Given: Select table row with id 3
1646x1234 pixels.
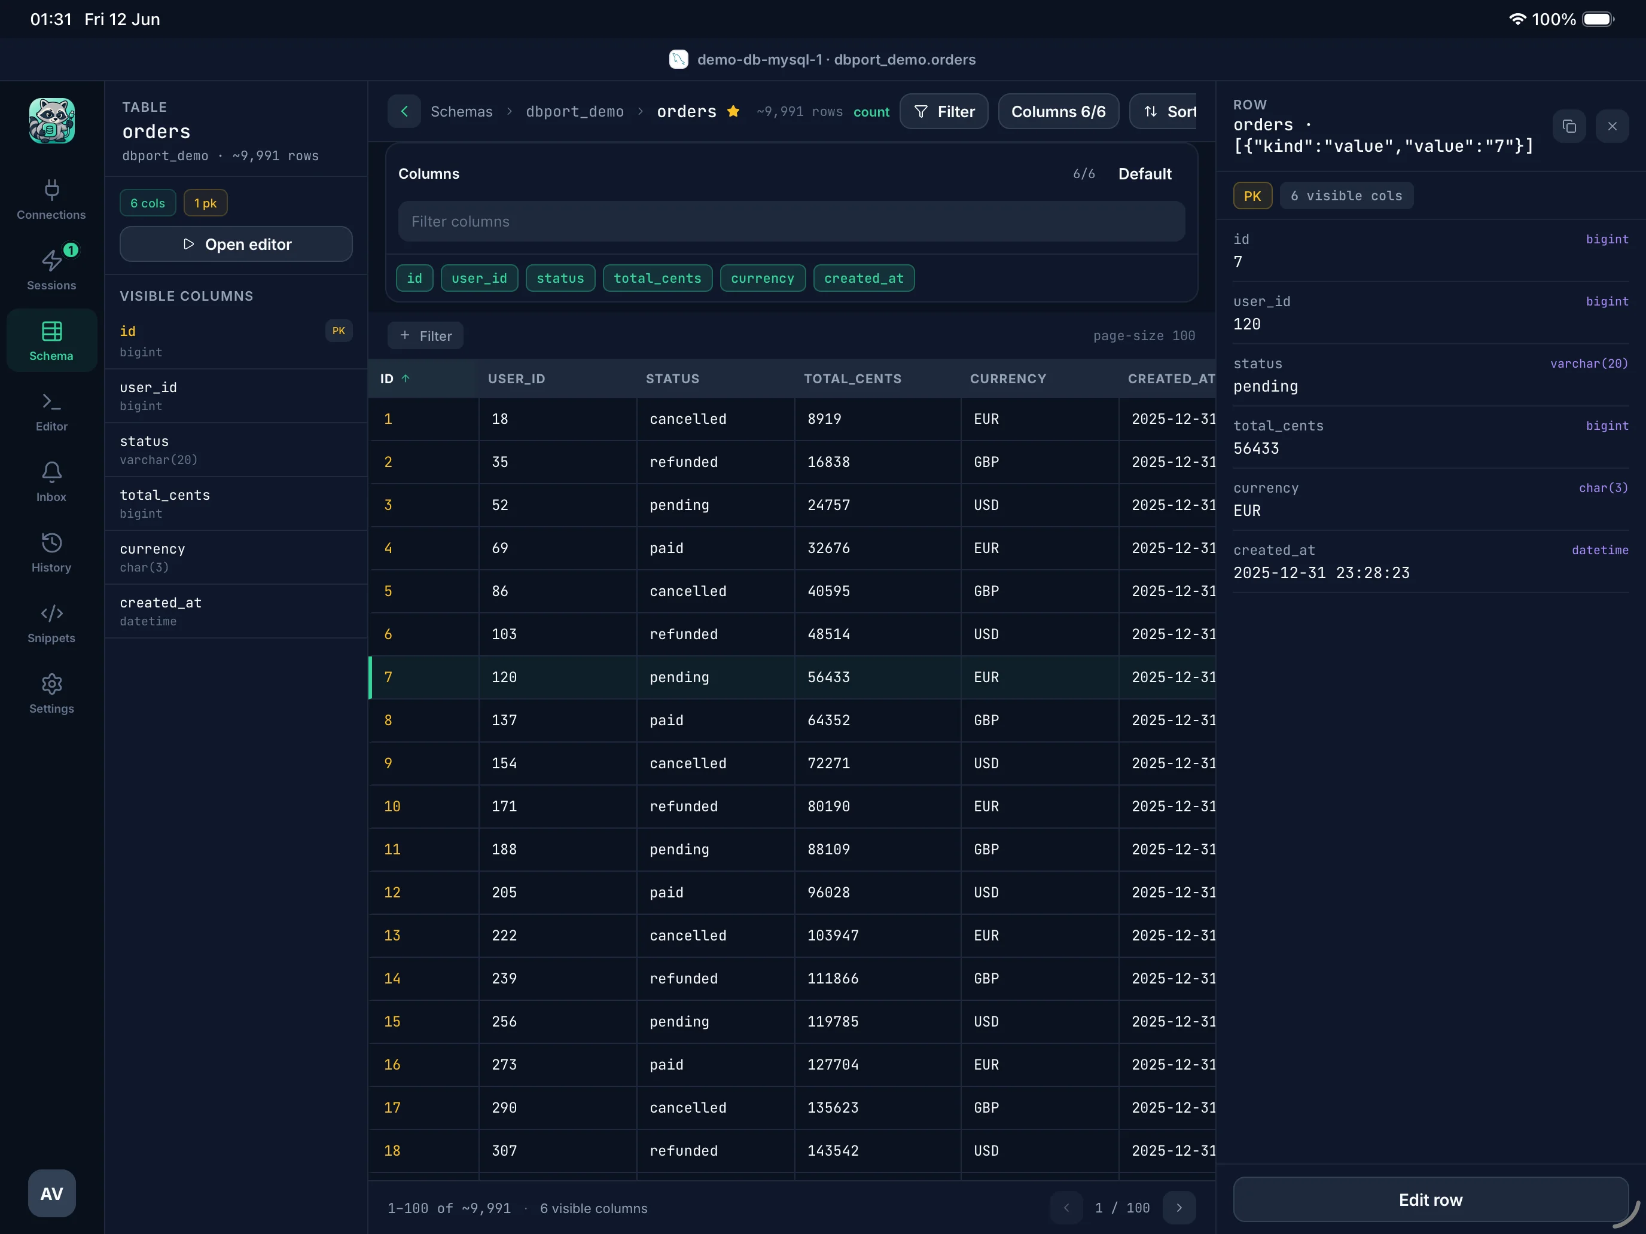Looking at the screenshot, I should pos(792,505).
